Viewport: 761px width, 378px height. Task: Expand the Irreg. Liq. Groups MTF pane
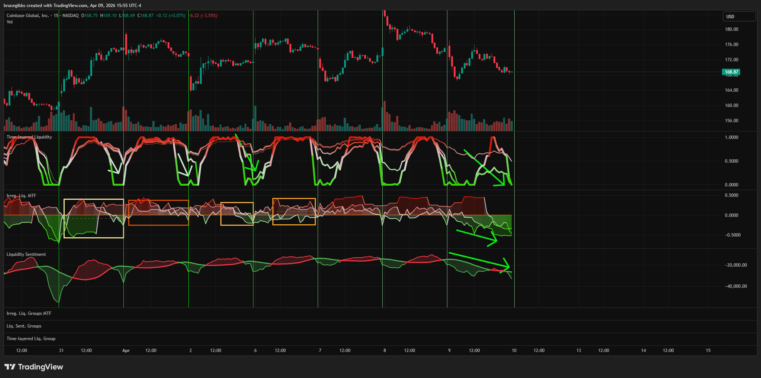29,313
